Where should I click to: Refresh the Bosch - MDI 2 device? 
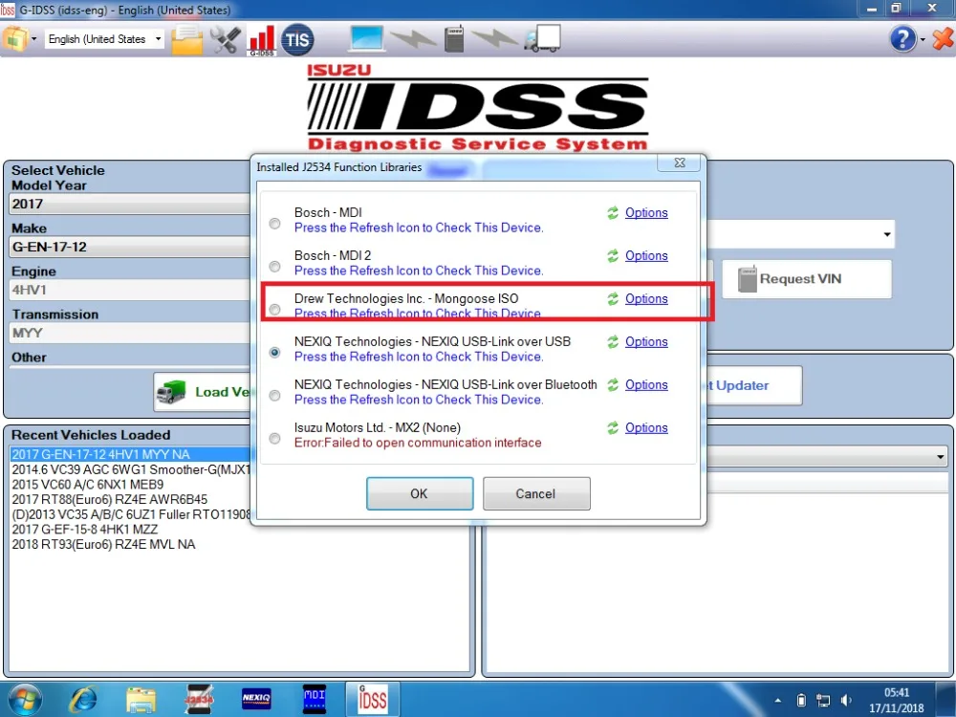(x=613, y=256)
